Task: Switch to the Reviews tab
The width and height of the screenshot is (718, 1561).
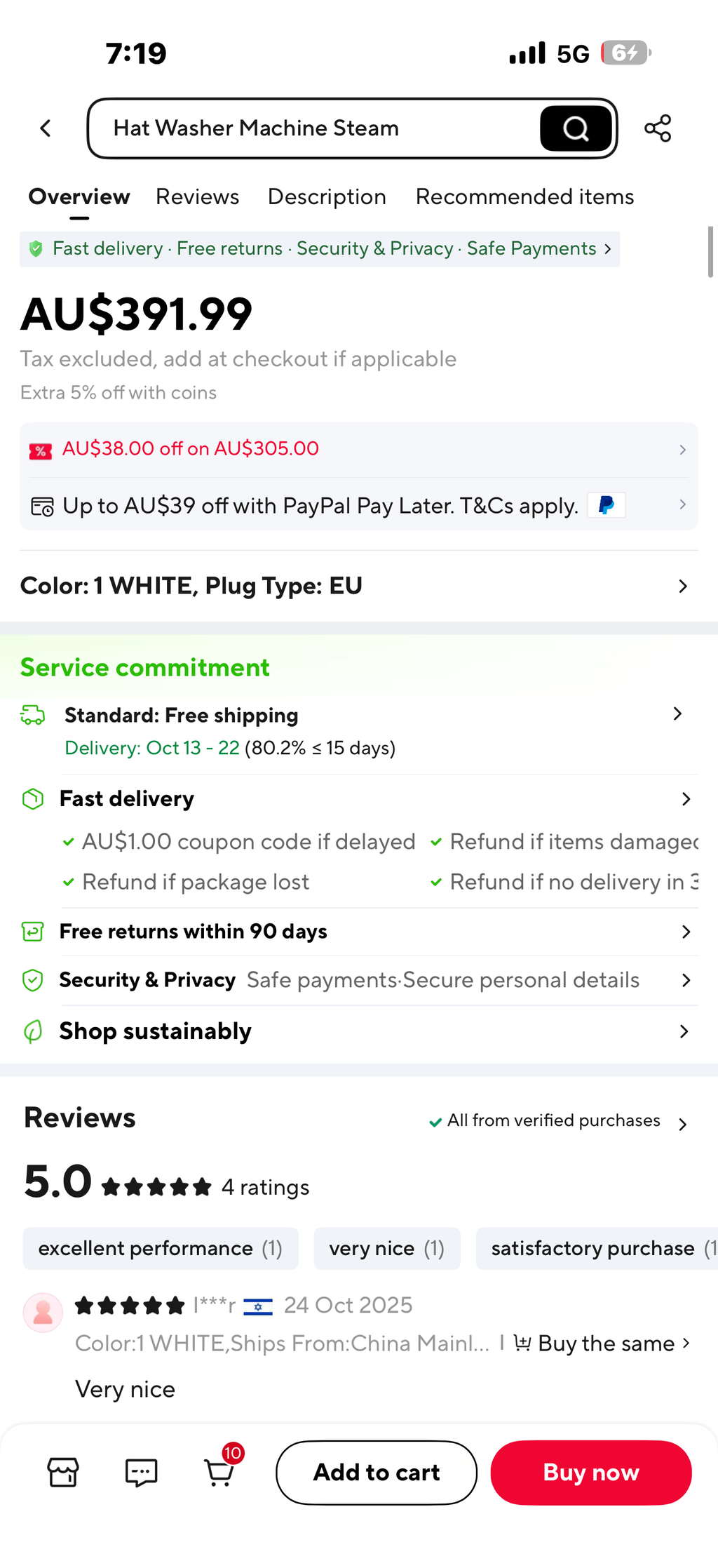Action: click(197, 197)
